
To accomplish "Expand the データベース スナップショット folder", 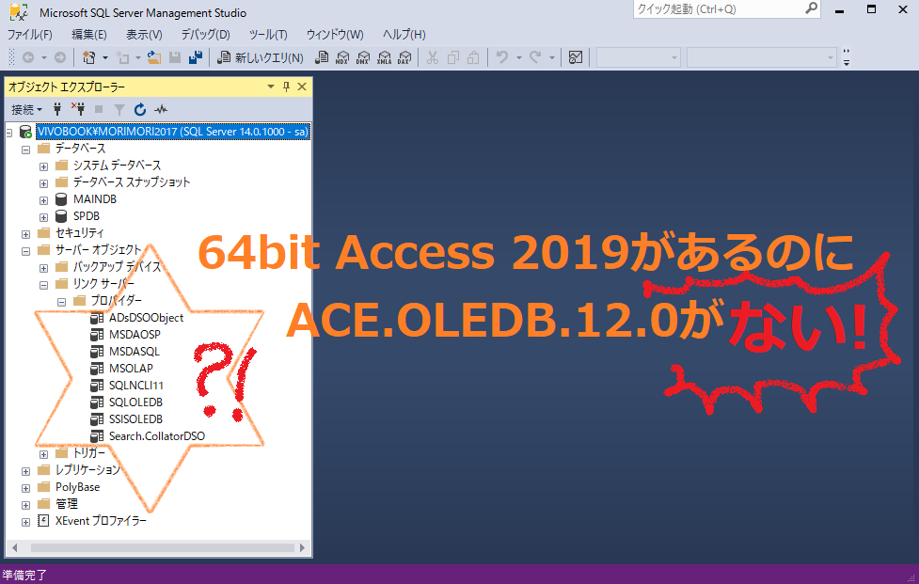I will [x=43, y=183].
